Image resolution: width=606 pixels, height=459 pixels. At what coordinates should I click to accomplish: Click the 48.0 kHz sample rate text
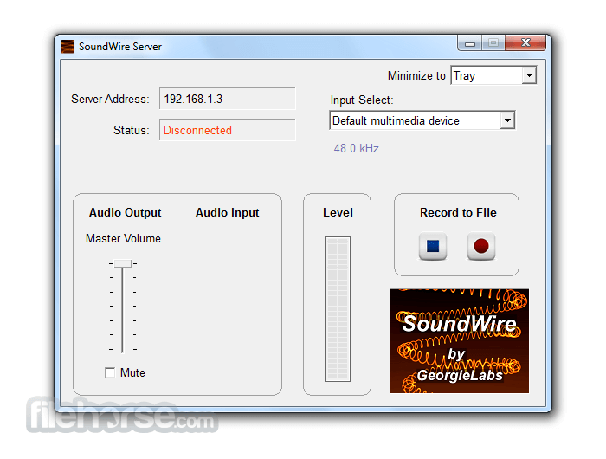click(x=357, y=148)
